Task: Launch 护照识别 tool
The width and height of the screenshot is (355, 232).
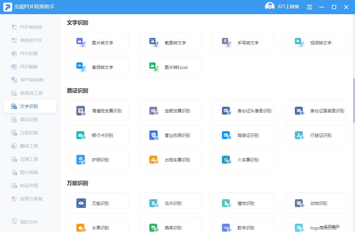Action: click(97, 159)
